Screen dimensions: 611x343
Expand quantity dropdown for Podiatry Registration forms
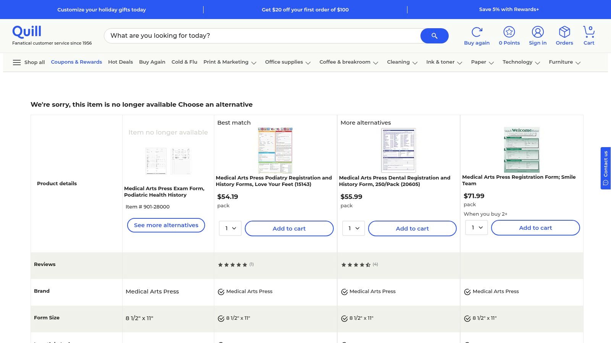coord(230,228)
